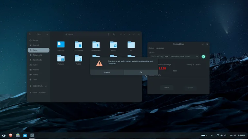Viewport: 248px width, 139px height.
Task: Select Starred in Files sidebar
Action: (x=38, y=45)
